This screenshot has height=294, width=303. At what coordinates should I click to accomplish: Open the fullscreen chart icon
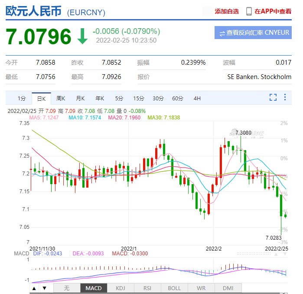point(273,97)
